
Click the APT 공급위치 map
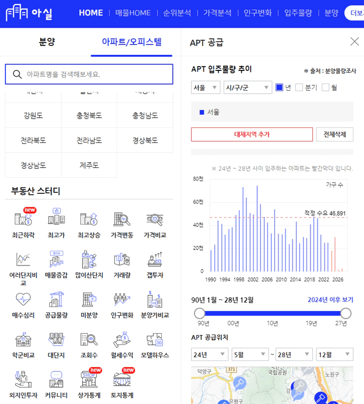point(272,386)
